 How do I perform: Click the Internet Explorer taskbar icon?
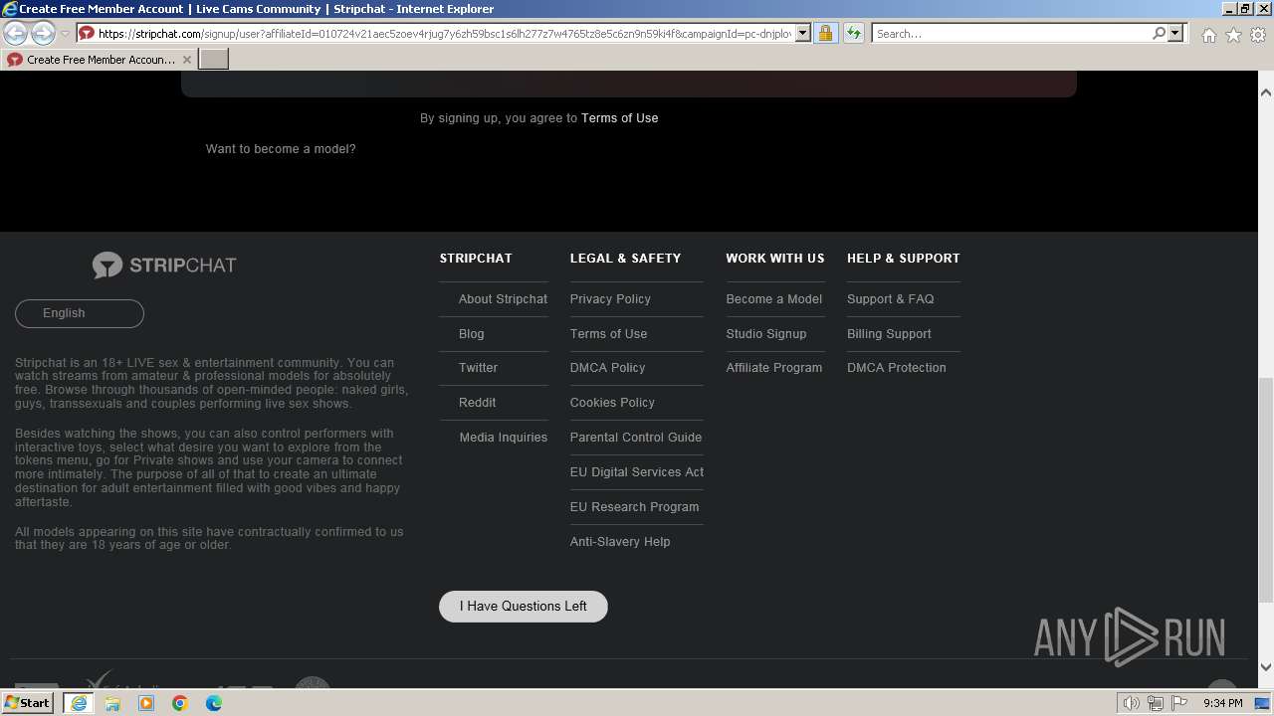point(79,703)
